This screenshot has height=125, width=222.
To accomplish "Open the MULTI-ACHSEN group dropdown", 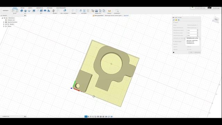I will (x=65, y=13).
